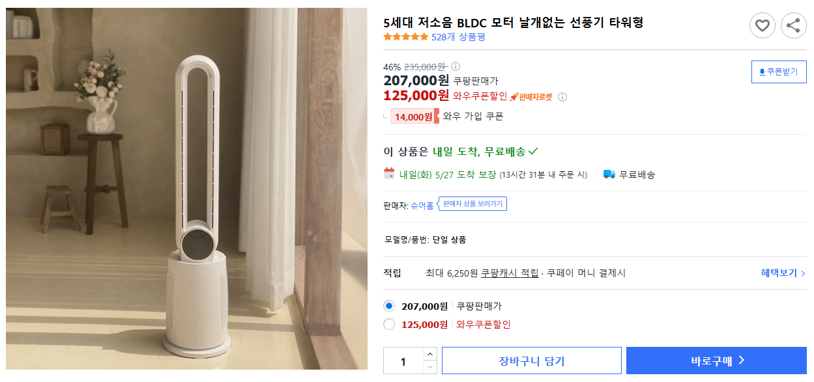814x382 pixels.
Task: Click 판매자 상품 보러가기 seller products button
Action: coord(472,203)
